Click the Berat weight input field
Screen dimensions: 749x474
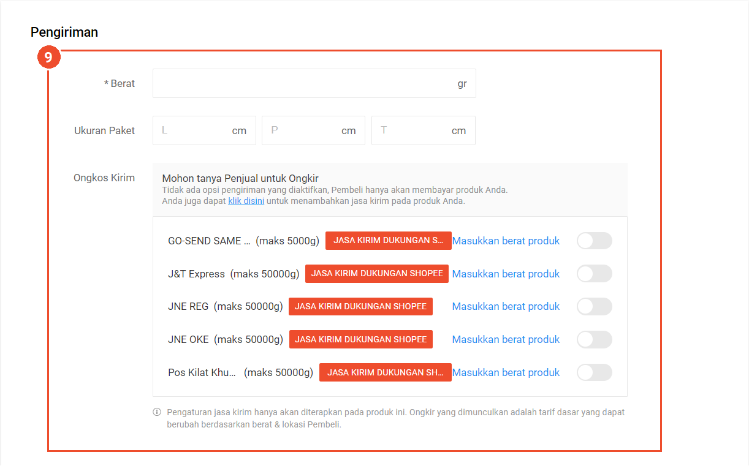(x=303, y=83)
